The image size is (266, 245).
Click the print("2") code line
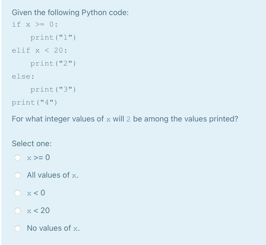tap(53, 63)
